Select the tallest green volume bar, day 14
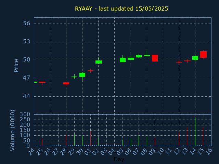 click(195, 132)
